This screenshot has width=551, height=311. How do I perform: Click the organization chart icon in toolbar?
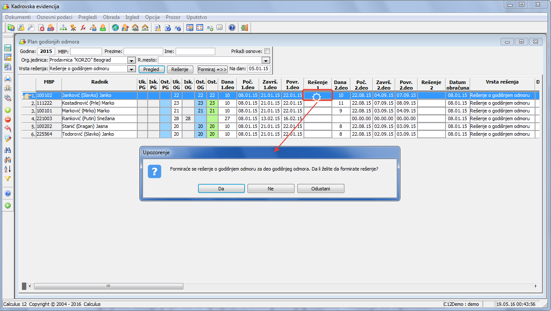coord(63,28)
